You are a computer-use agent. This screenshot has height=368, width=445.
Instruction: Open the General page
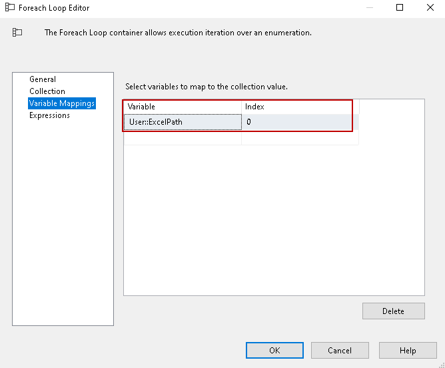(x=43, y=79)
